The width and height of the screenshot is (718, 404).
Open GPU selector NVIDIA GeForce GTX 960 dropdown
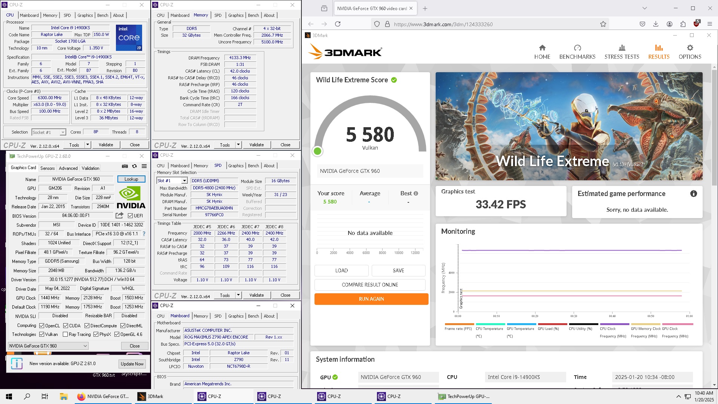click(x=48, y=346)
